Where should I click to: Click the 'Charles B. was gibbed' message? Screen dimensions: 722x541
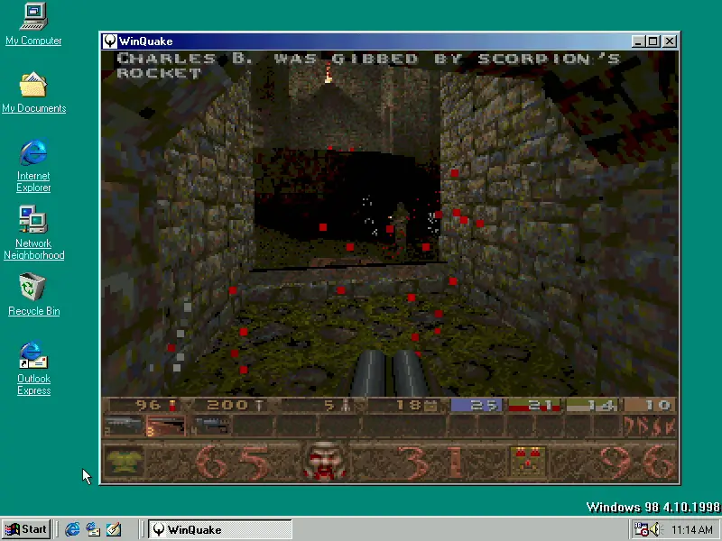coord(368,65)
